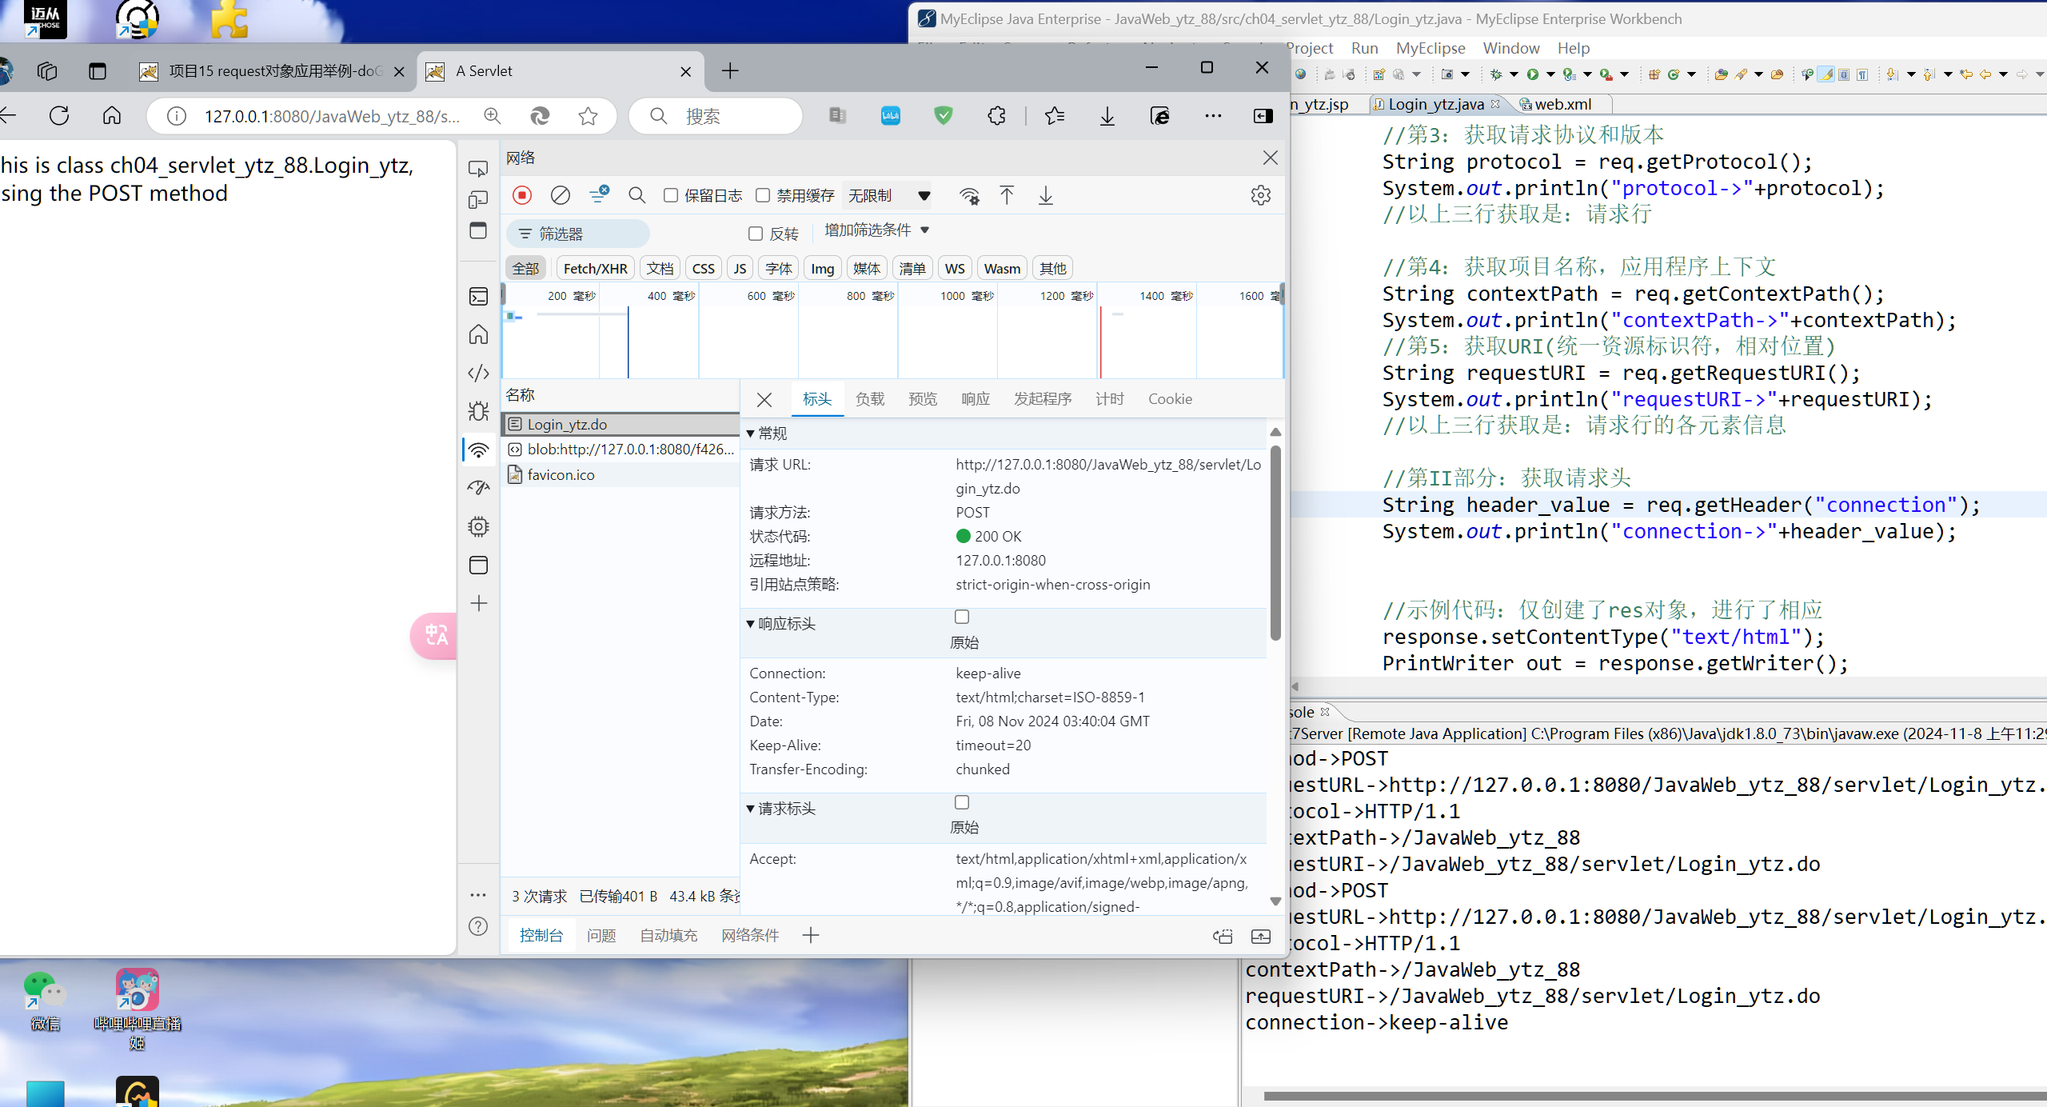This screenshot has height=1107, width=2047.
Task: Open DevTools help question mark
Action: tap(478, 926)
